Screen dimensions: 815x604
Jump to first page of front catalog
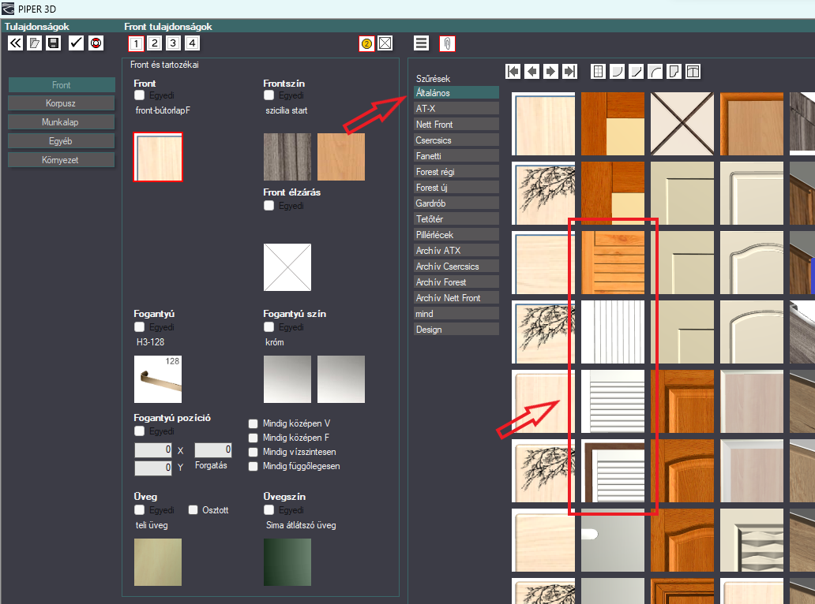tap(513, 71)
